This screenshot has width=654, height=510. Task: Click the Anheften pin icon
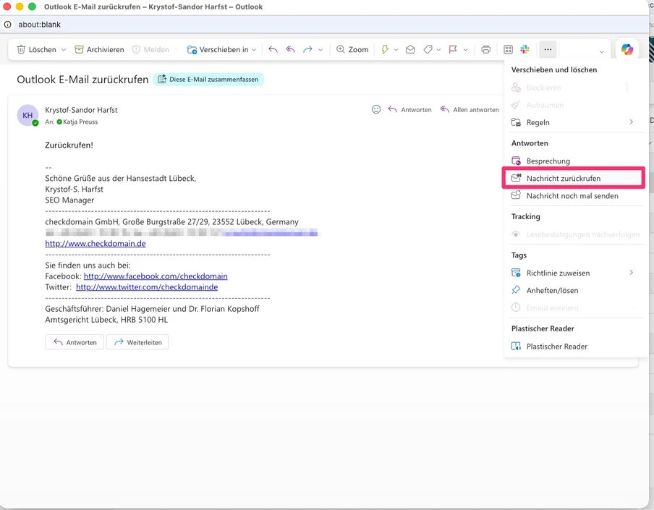[x=516, y=290]
